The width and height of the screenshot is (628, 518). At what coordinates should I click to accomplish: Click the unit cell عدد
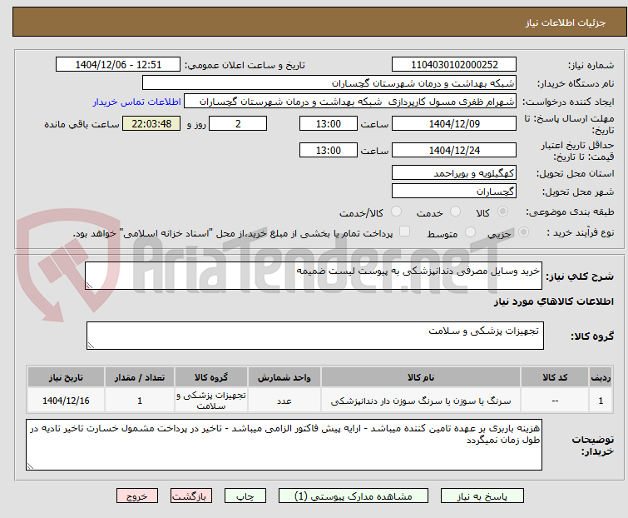pyautogui.click(x=284, y=401)
